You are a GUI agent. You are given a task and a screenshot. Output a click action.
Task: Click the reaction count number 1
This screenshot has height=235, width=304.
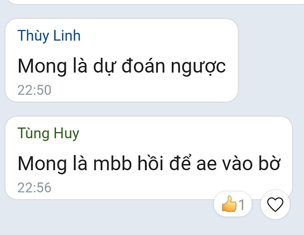coord(241,204)
